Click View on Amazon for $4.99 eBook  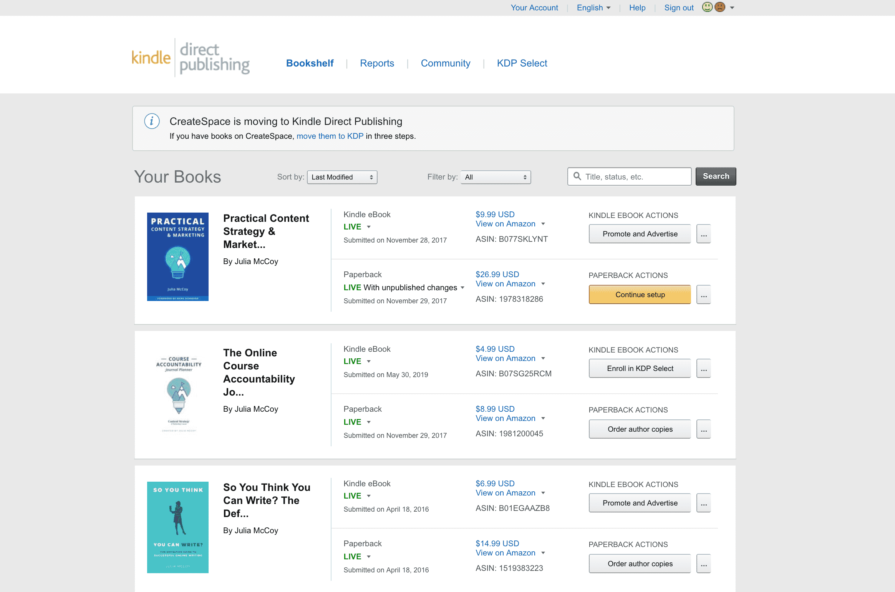pos(506,358)
